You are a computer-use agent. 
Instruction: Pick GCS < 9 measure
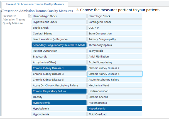pyautogui.click(x=115, y=28)
